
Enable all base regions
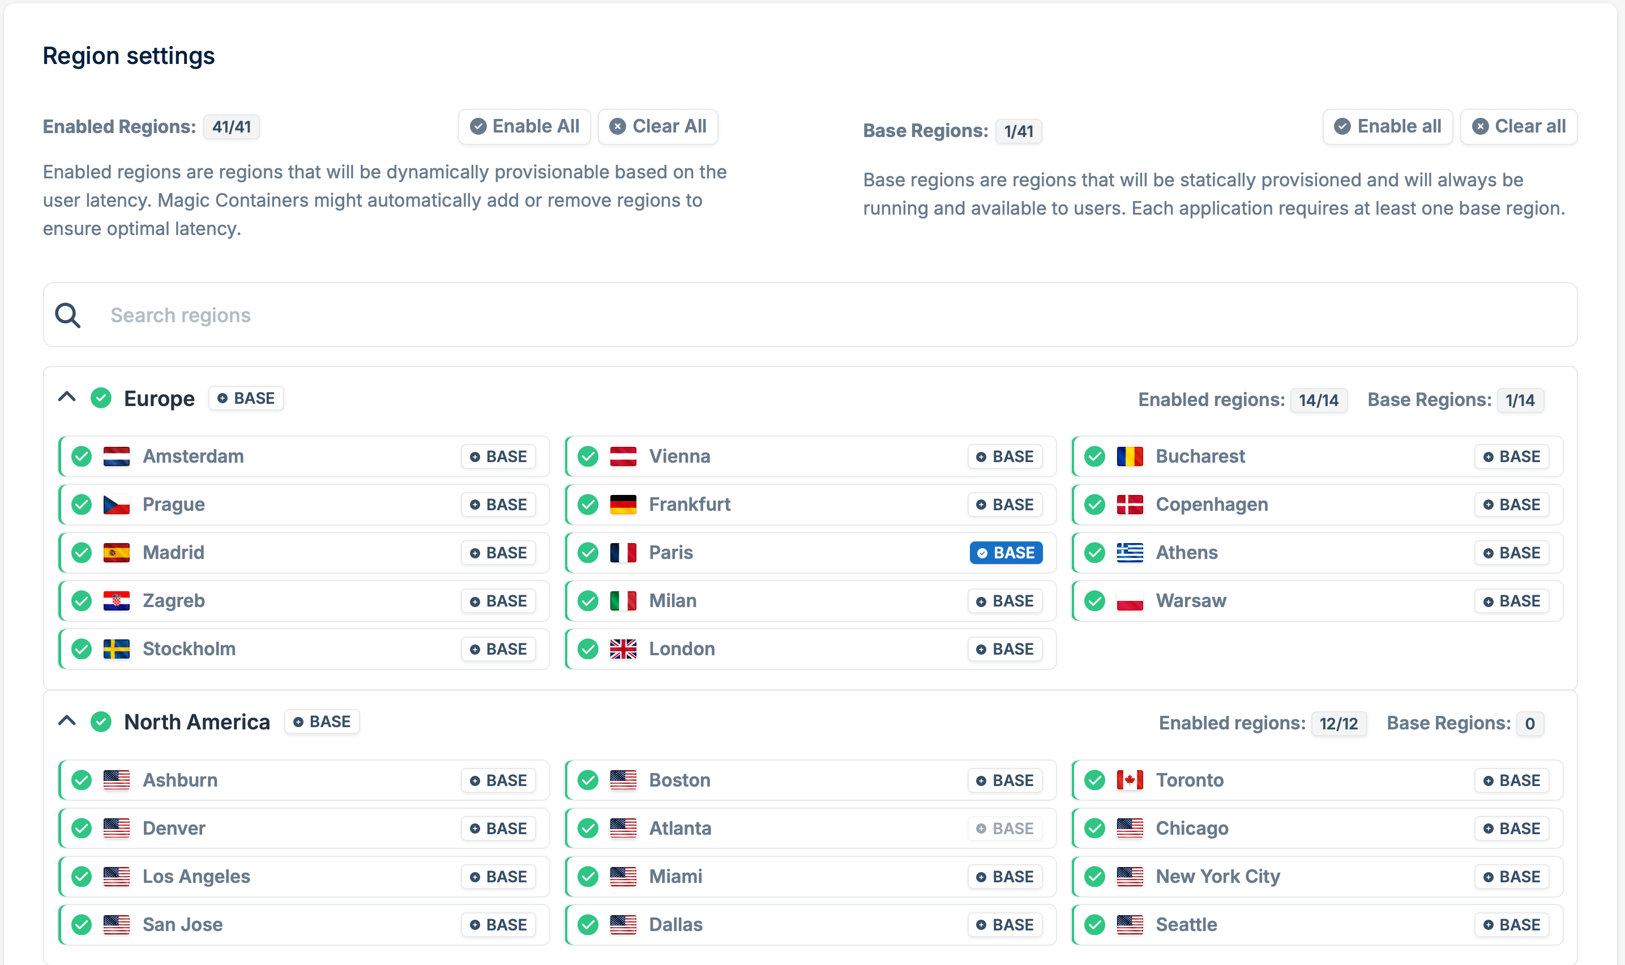(x=1388, y=126)
